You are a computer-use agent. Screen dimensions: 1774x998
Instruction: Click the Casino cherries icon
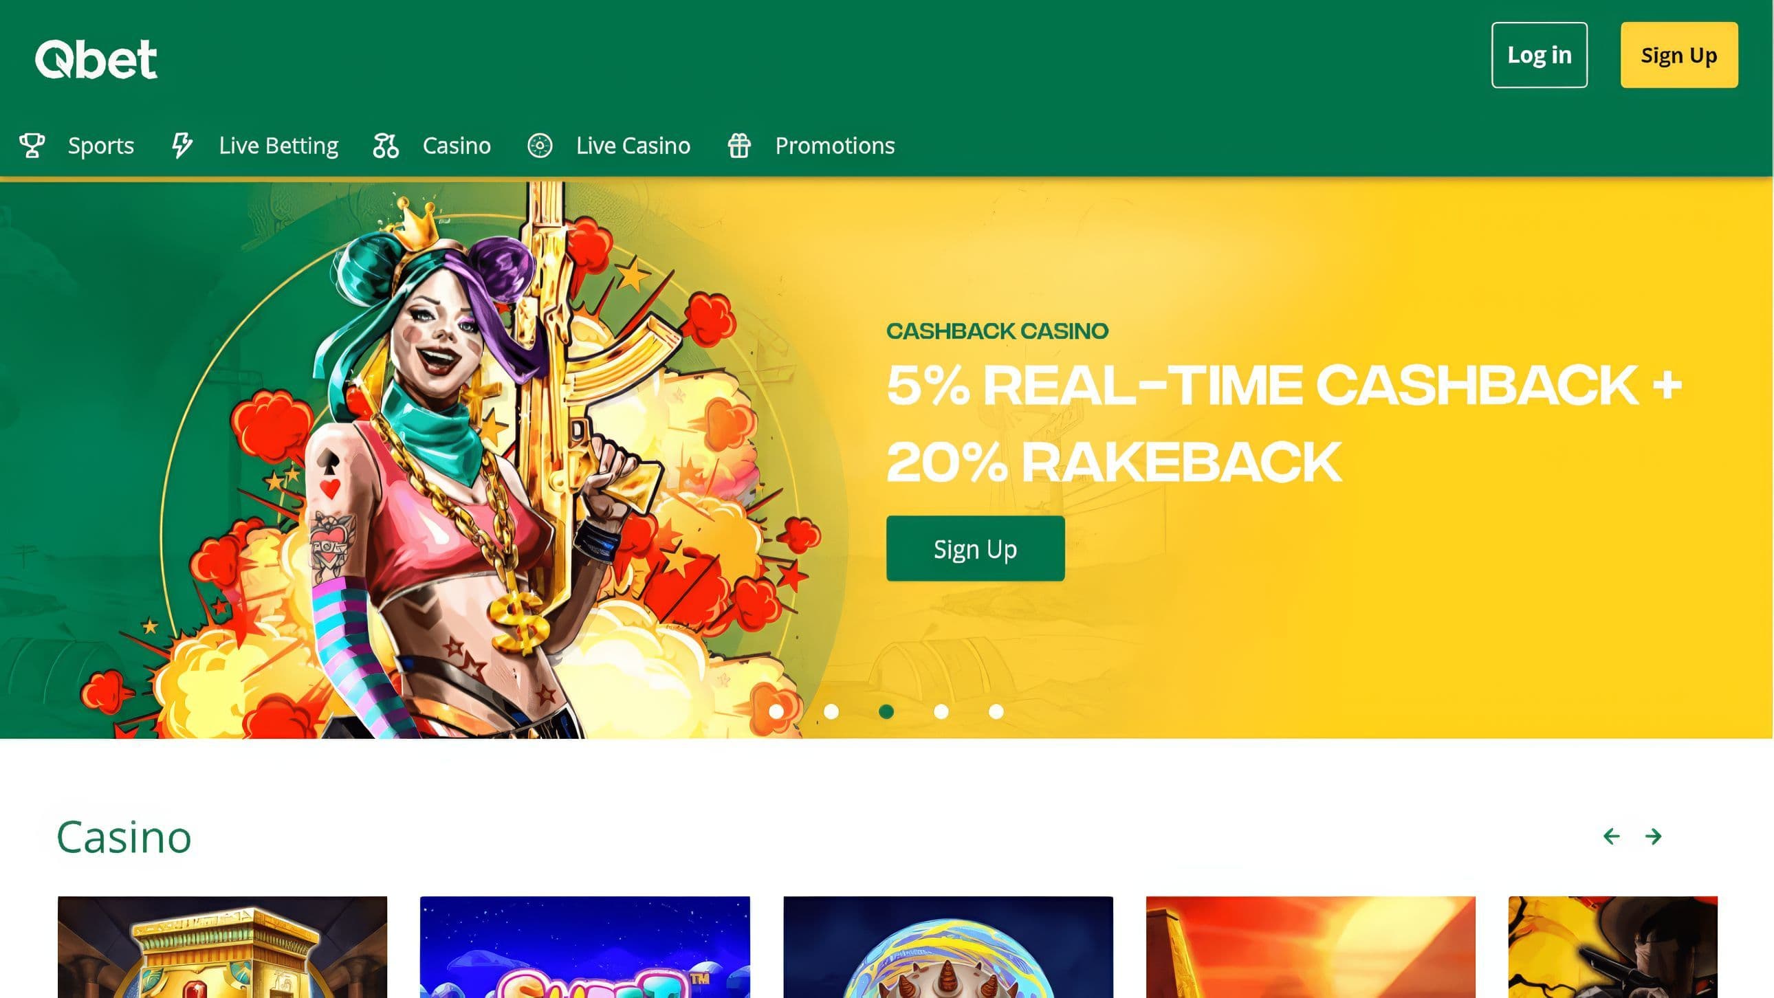[386, 146]
